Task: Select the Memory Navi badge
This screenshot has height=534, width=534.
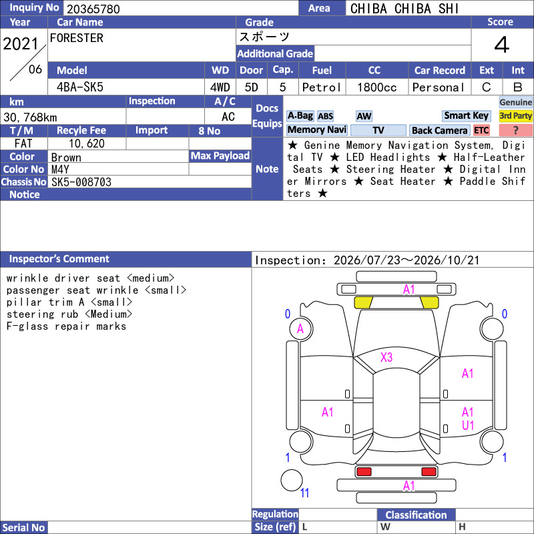Action: point(316,130)
